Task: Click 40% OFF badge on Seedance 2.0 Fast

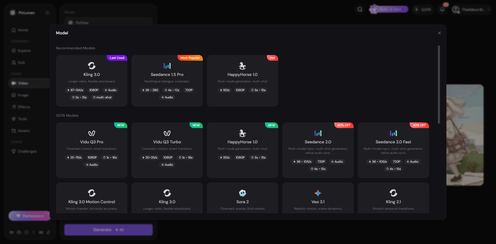Action: pos(419,125)
